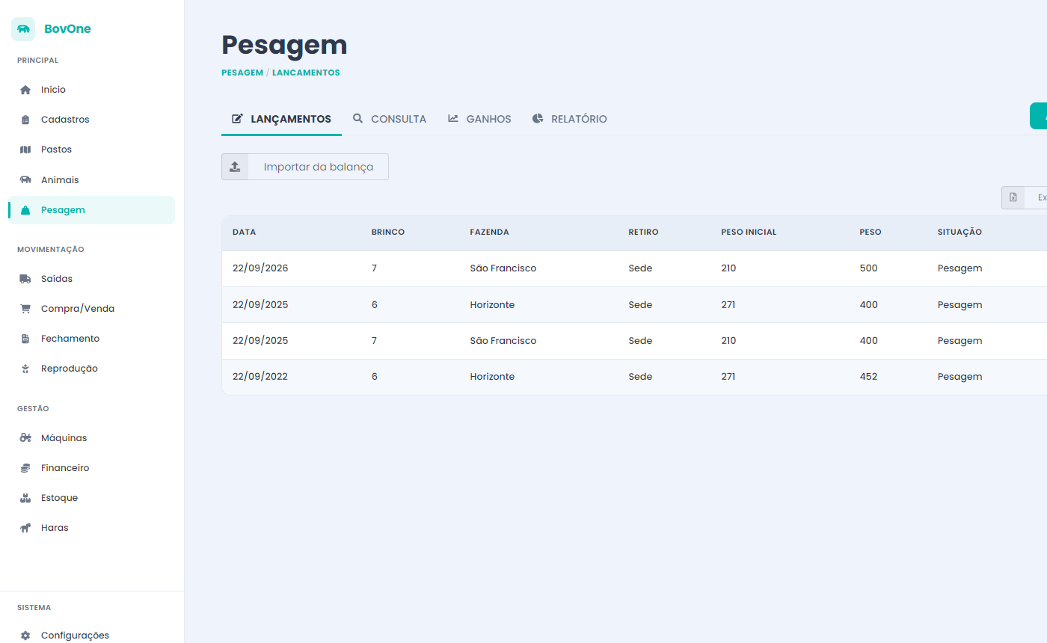Click the BovOne cow logo icon
Screen dimensions: 1047x643
[23, 29]
